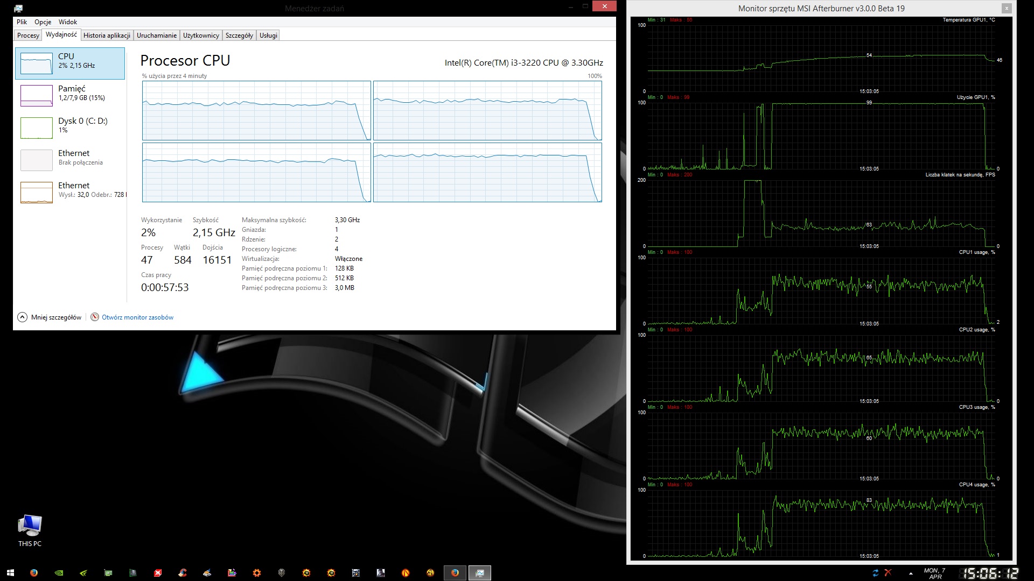Select the Ethernet entry showing Brak połączenia
The width and height of the screenshot is (1034, 581).
(x=70, y=160)
